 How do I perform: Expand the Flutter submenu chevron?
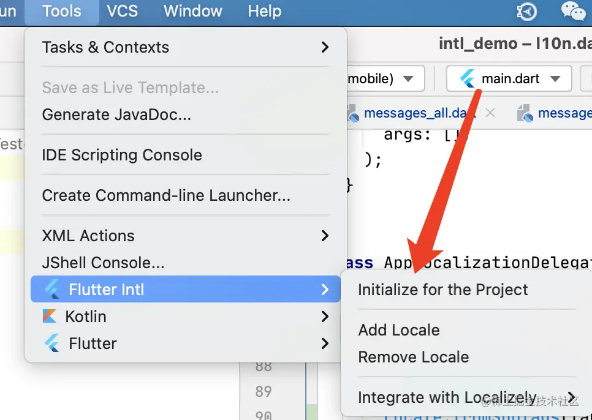click(x=325, y=343)
